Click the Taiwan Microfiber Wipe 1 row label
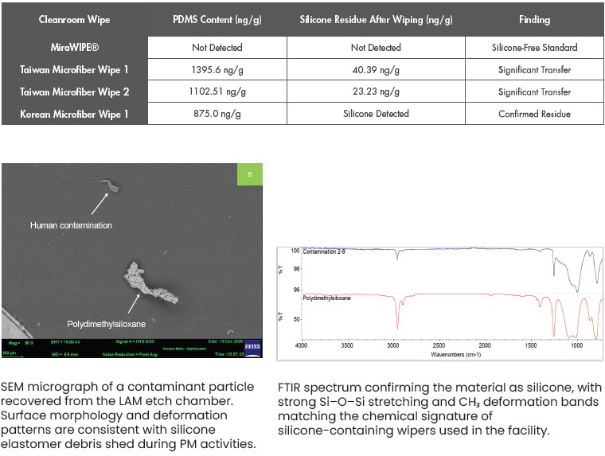 74,70
